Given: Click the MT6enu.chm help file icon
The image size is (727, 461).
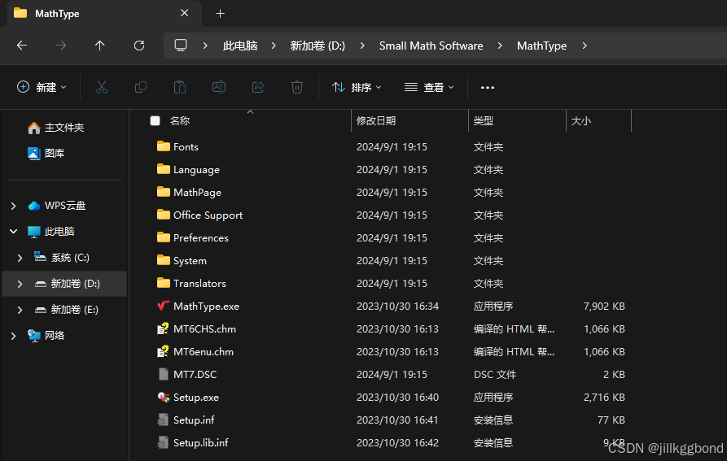Looking at the screenshot, I should click(x=163, y=352).
